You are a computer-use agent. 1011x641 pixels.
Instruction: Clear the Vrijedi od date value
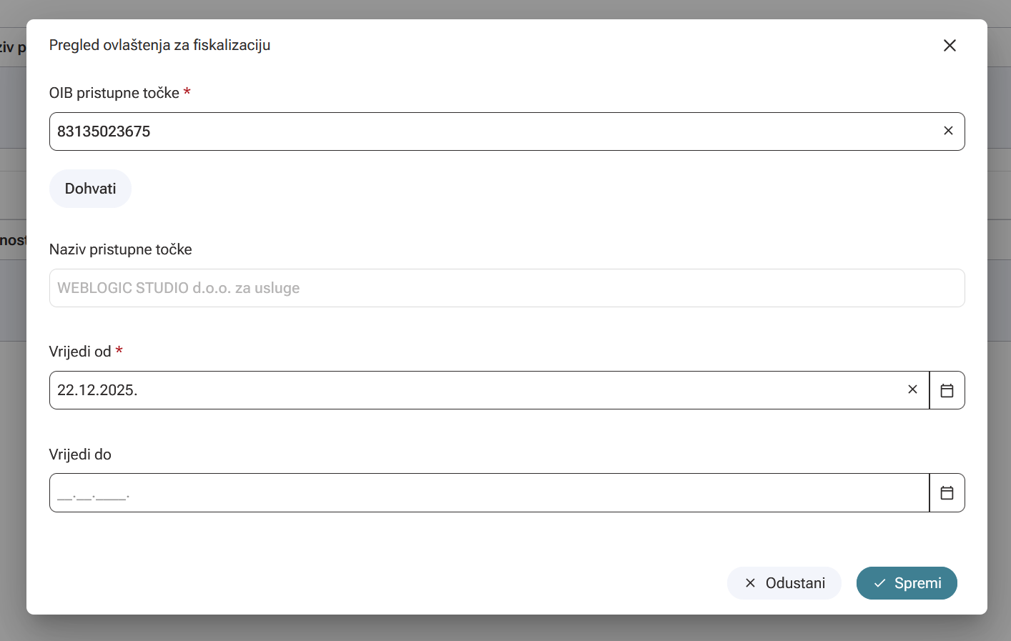coord(912,389)
